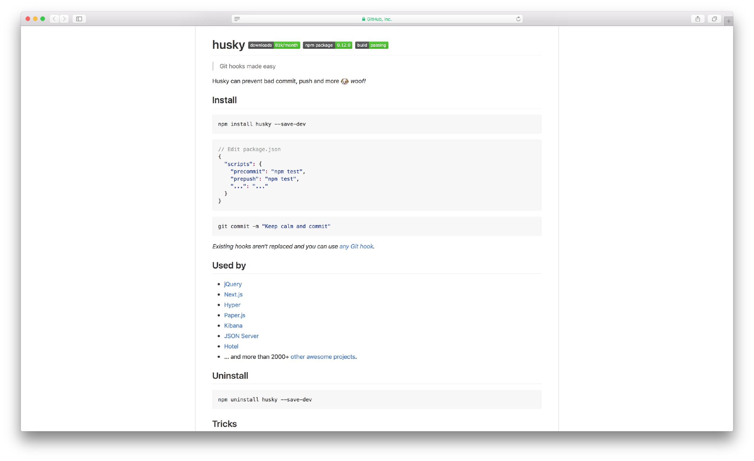This screenshot has height=461, width=754.
Task: Click the GitHub, Inc. address bar
Action: pyautogui.click(x=377, y=19)
